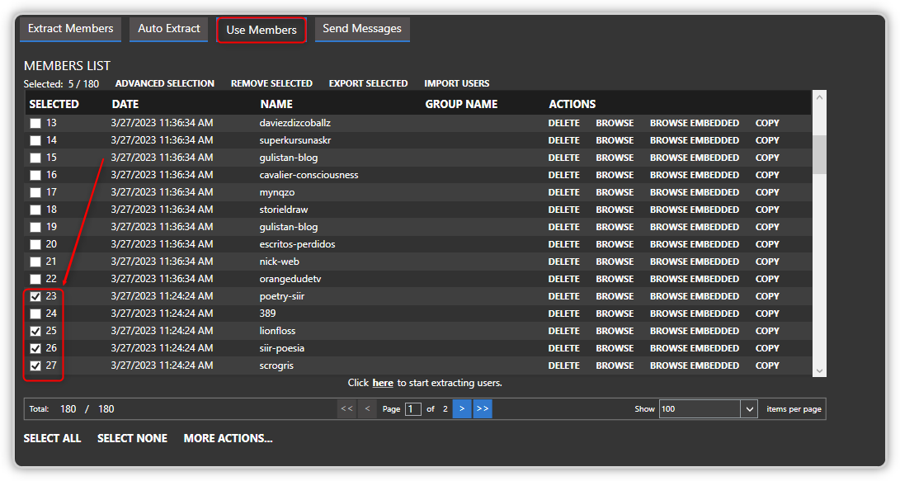Image resolution: width=900 pixels, height=481 pixels.
Task: Click the next page arrow
Action: coord(462,408)
